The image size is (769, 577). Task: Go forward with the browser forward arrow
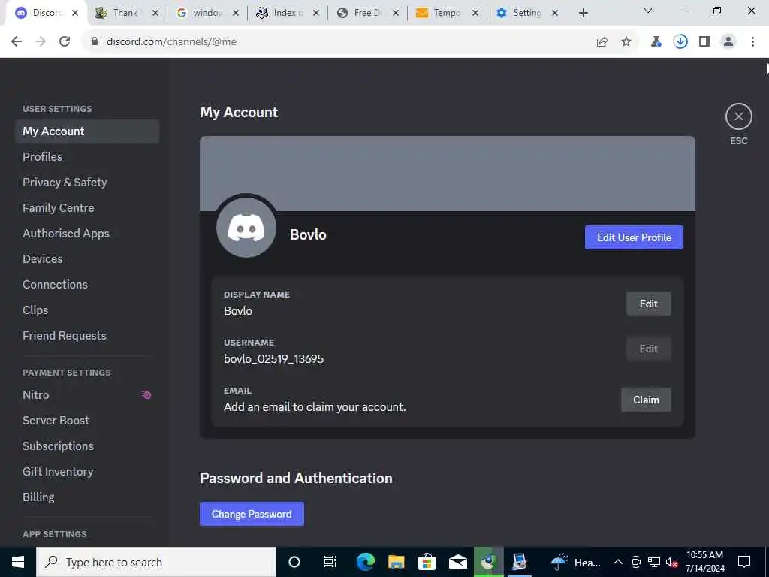pyautogui.click(x=41, y=42)
